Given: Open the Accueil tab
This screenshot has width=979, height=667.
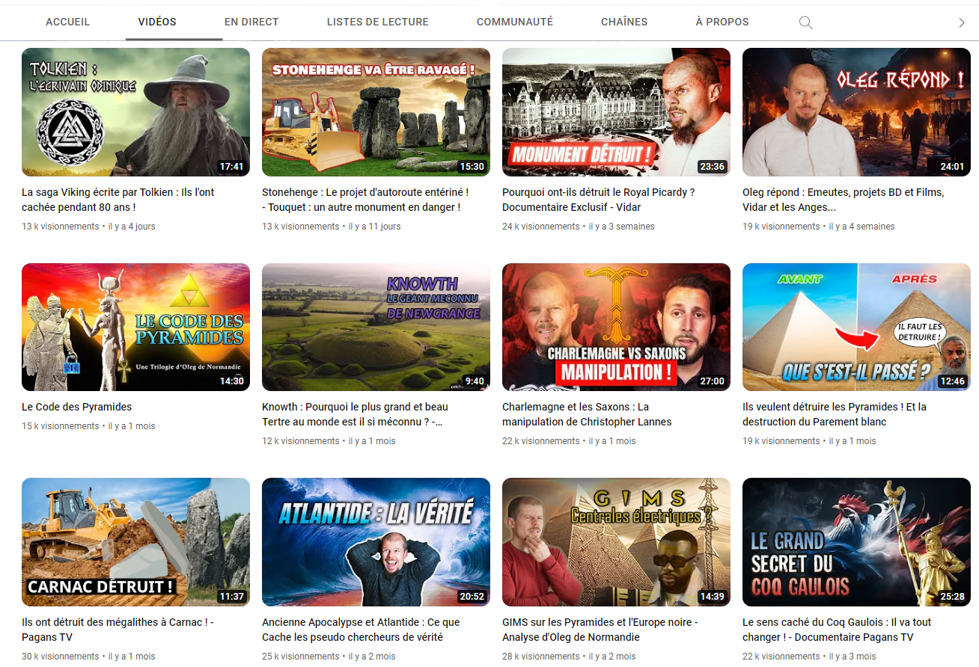Looking at the screenshot, I should click(67, 22).
